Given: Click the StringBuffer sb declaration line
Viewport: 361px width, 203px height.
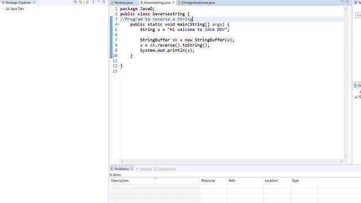Looking at the screenshot, I should (x=187, y=40).
